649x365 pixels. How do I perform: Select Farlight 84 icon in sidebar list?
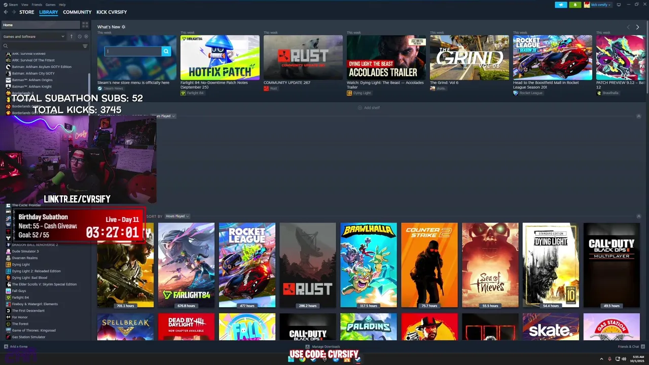pos(8,298)
